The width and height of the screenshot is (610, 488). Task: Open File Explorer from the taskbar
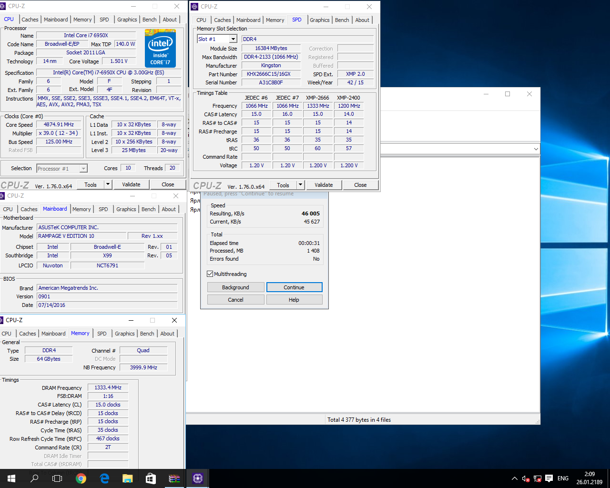[x=127, y=478]
